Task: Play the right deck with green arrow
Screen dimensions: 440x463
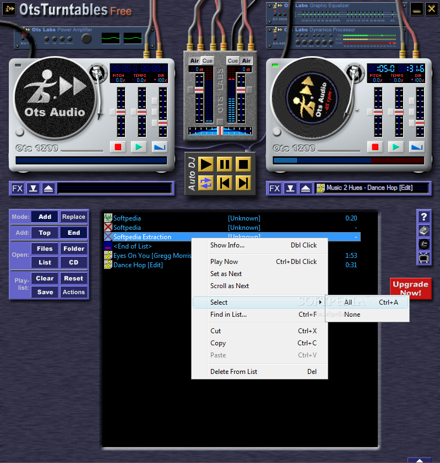Action: coord(396,147)
